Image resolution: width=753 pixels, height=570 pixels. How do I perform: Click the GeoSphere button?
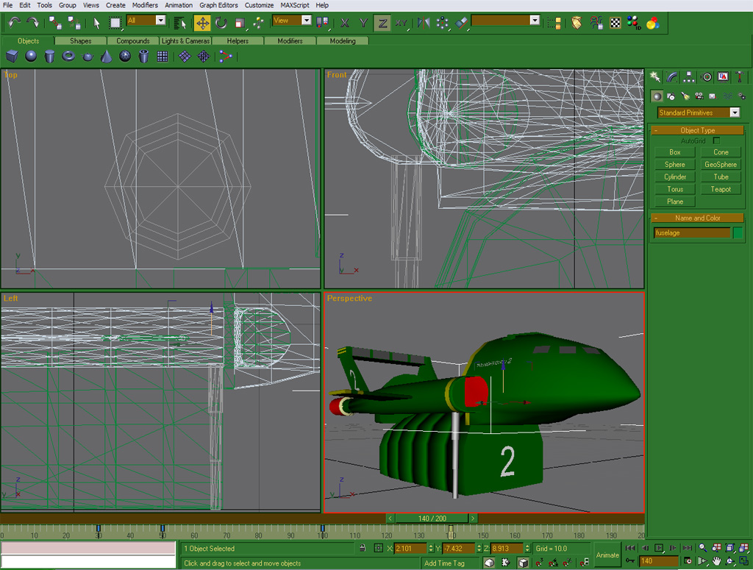(x=721, y=164)
